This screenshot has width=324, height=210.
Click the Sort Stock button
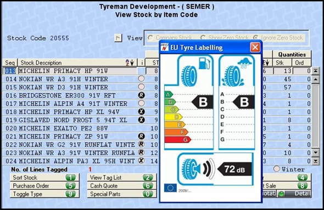coord(44,178)
